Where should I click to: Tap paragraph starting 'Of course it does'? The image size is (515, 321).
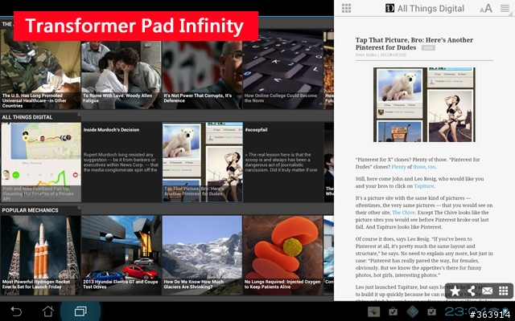[424, 257]
